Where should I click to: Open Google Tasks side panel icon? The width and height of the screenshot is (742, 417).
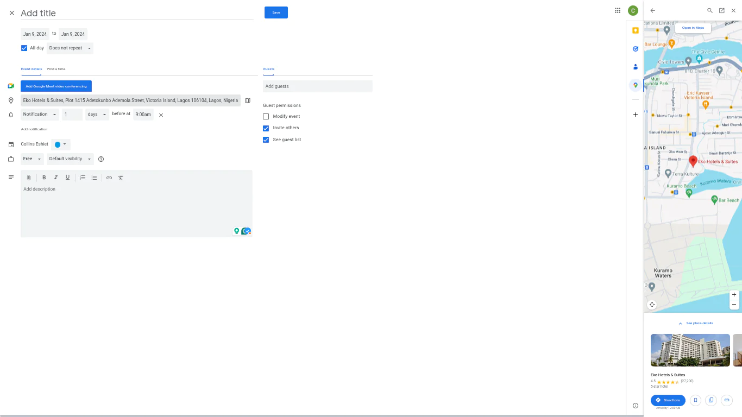(x=636, y=49)
